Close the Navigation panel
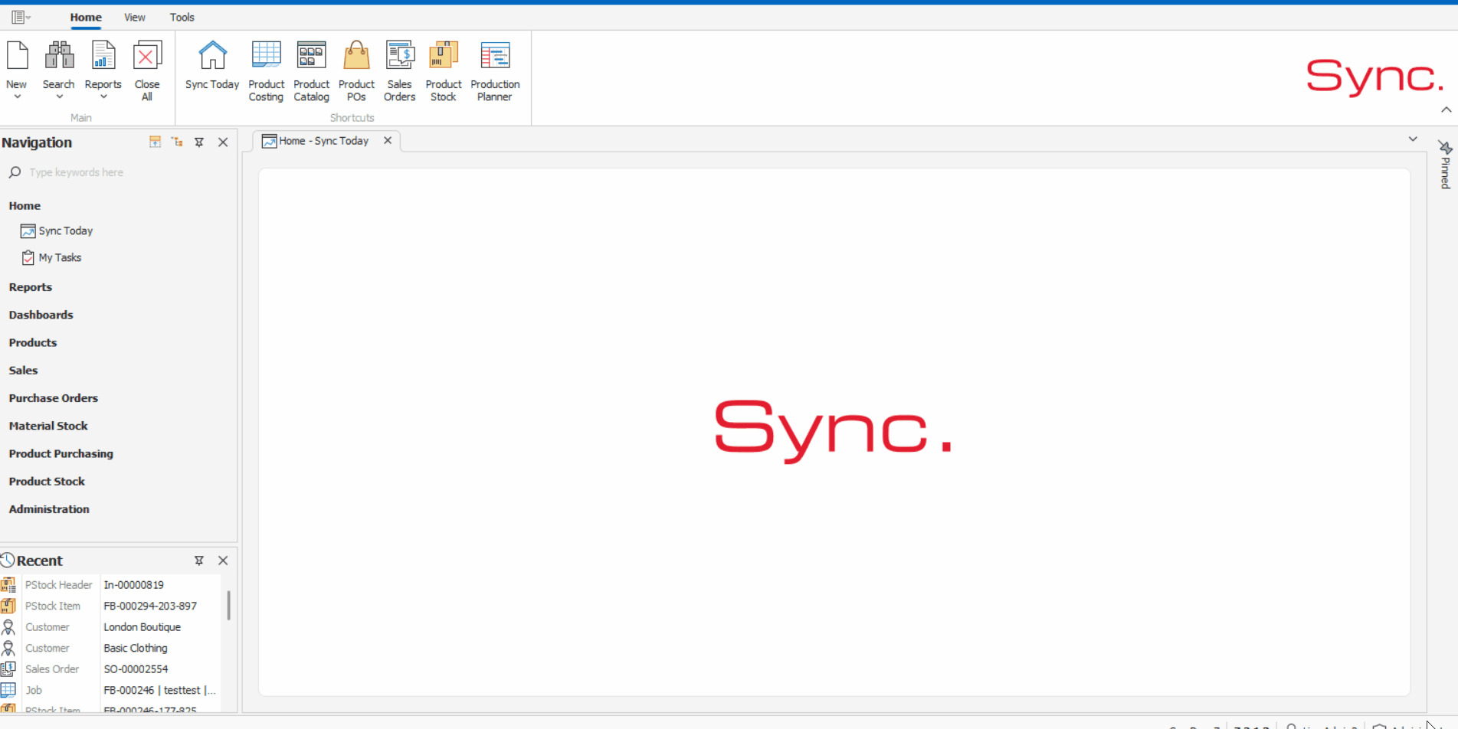Screen dimensions: 1458x729 pyautogui.click(x=223, y=142)
